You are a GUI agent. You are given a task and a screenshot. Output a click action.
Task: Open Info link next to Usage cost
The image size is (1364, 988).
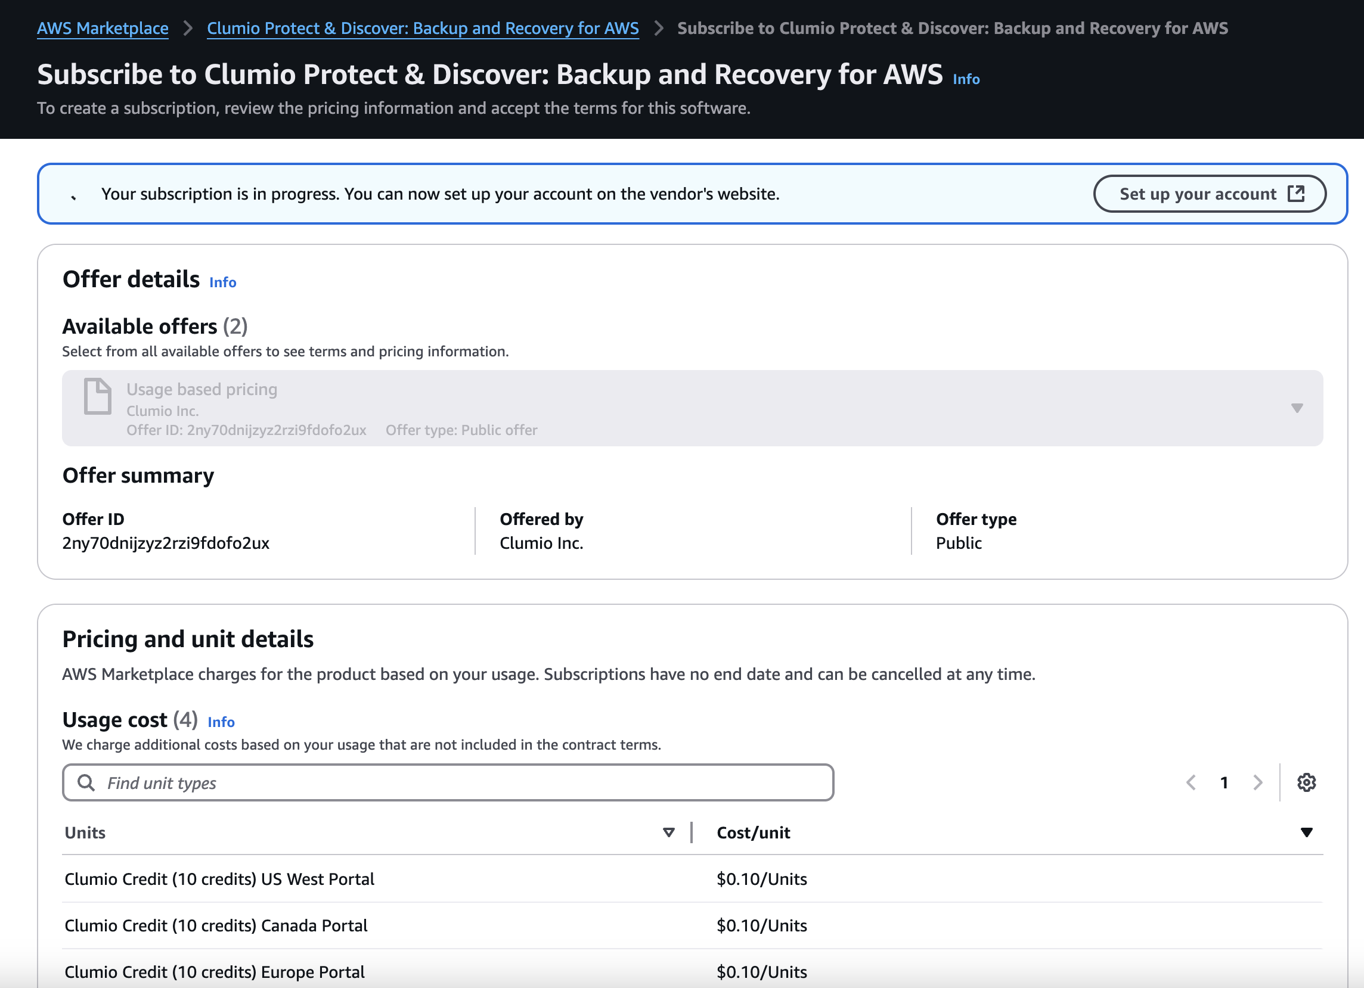click(221, 722)
